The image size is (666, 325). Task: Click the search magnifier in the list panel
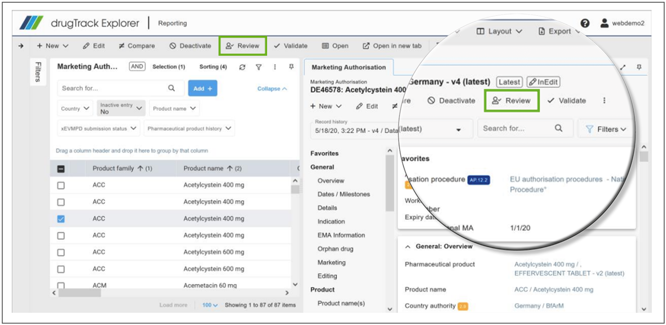(x=171, y=88)
